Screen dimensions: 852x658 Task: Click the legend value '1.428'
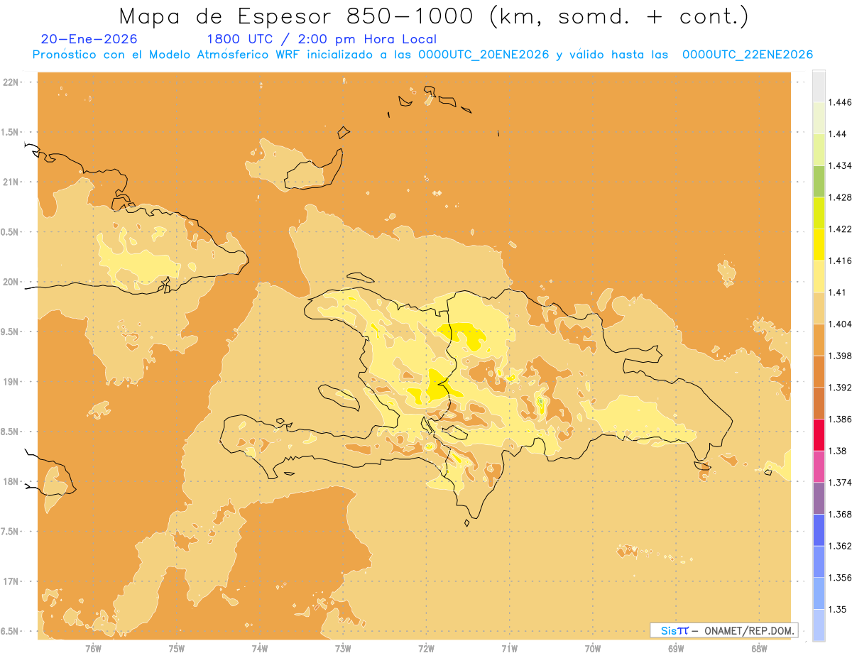(x=840, y=197)
